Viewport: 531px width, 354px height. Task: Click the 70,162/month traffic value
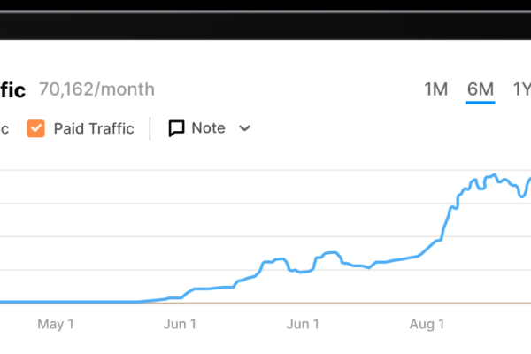coord(96,89)
